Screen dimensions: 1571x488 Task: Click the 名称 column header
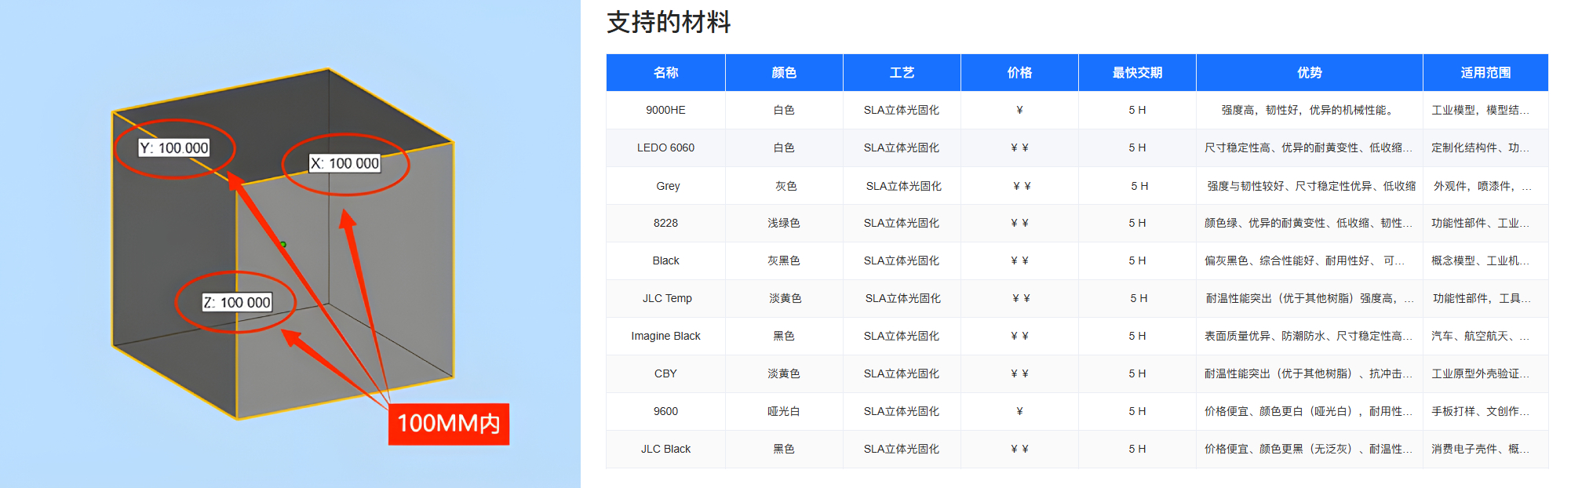(665, 73)
